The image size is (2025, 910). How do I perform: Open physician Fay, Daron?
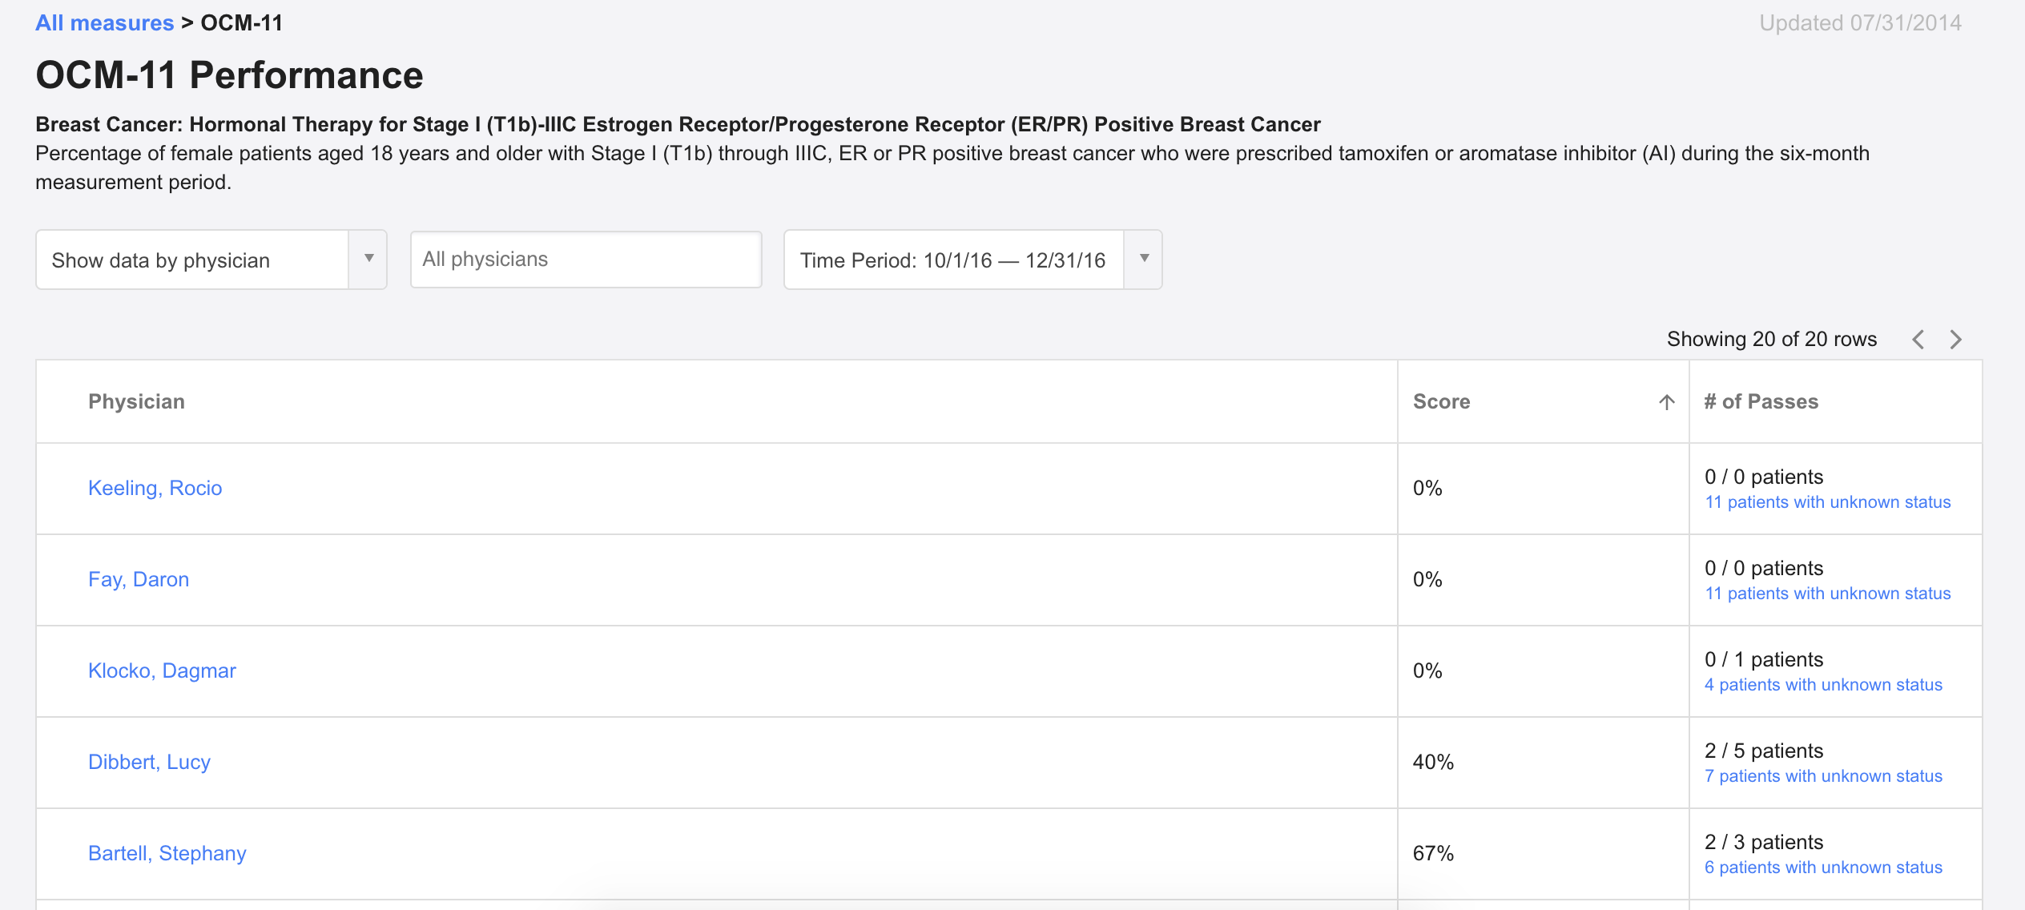[139, 579]
